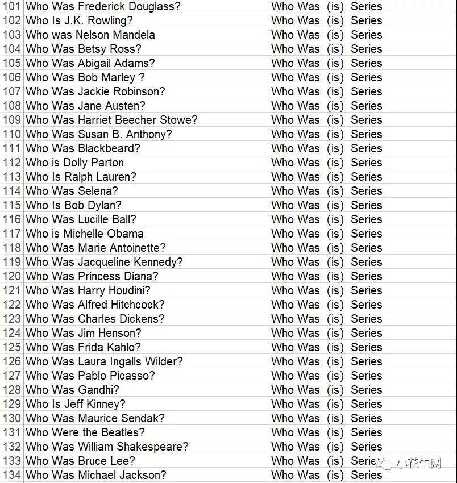Click row number 107
457x483 pixels.
click(x=12, y=91)
